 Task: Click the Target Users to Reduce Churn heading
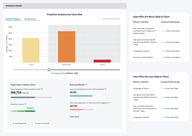pyautogui.click(x=23, y=85)
